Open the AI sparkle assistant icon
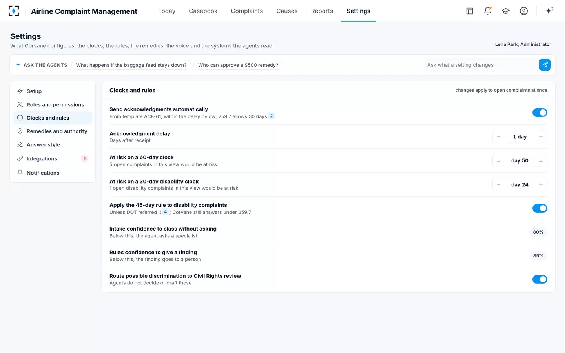565x353 pixels. click(549, 11)
